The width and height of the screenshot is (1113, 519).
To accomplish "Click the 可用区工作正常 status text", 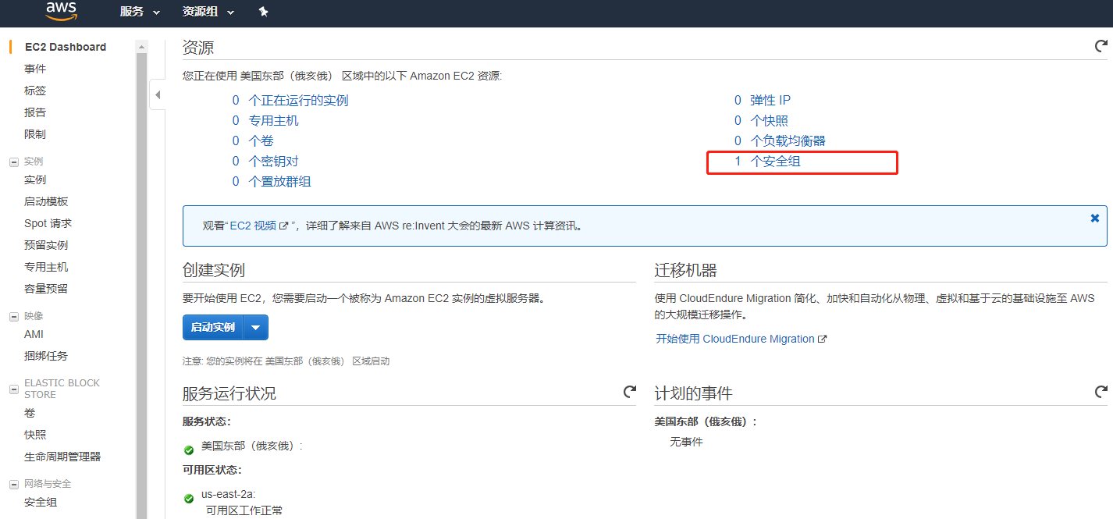I will (244, 510).
